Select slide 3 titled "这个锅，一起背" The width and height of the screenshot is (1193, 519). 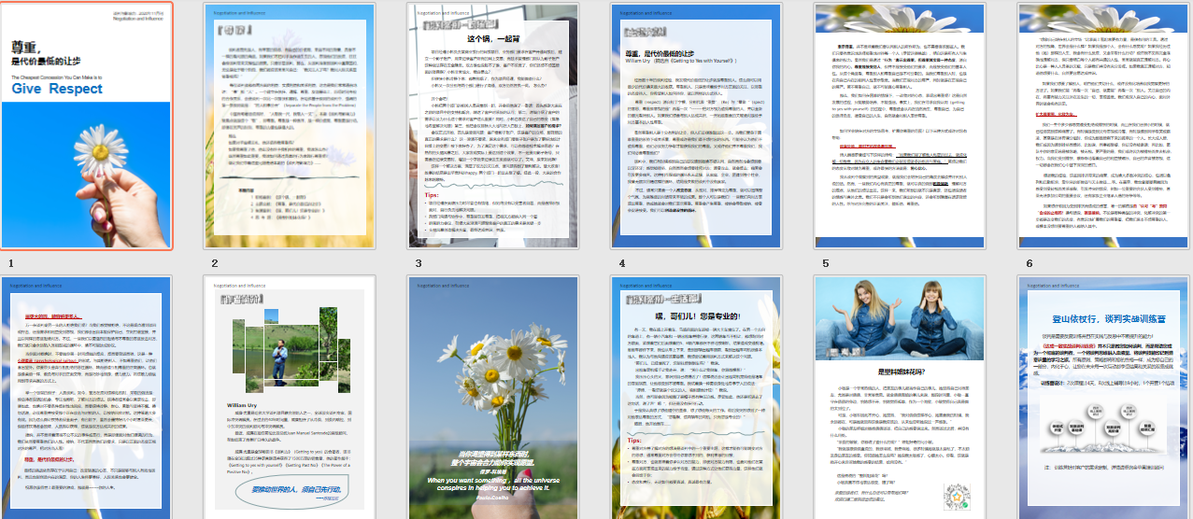click(492, 126)
